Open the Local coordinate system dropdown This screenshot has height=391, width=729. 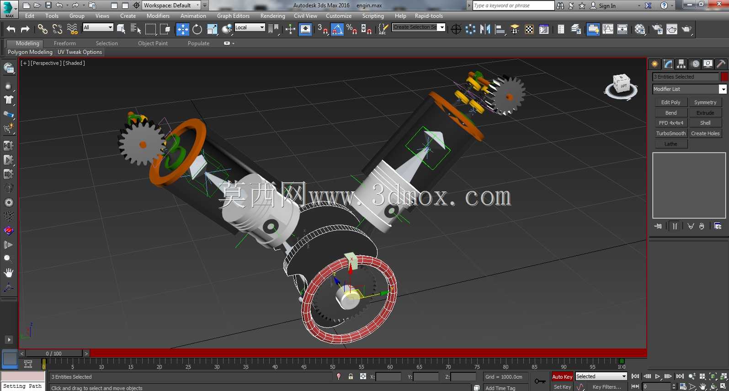250,27
